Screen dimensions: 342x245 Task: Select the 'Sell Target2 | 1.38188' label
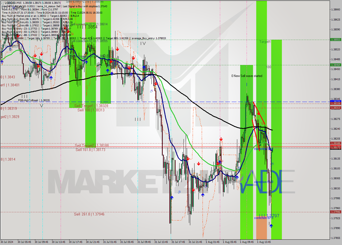tap(92, 145)
